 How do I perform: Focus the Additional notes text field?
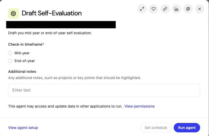click(104, 90)
